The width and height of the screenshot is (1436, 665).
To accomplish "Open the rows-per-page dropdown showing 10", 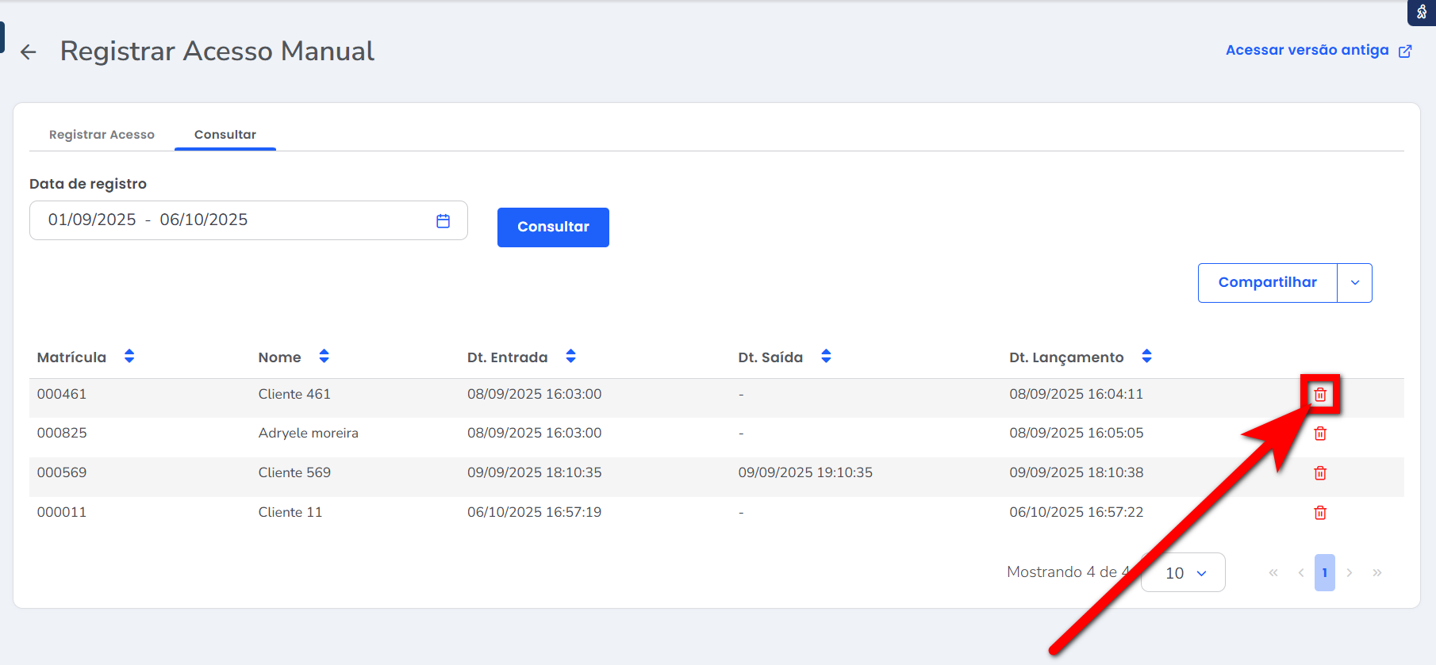I will tap(1183, 573).
